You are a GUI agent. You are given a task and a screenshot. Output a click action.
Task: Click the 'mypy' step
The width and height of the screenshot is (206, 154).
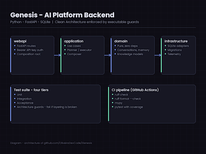(119, 103)
